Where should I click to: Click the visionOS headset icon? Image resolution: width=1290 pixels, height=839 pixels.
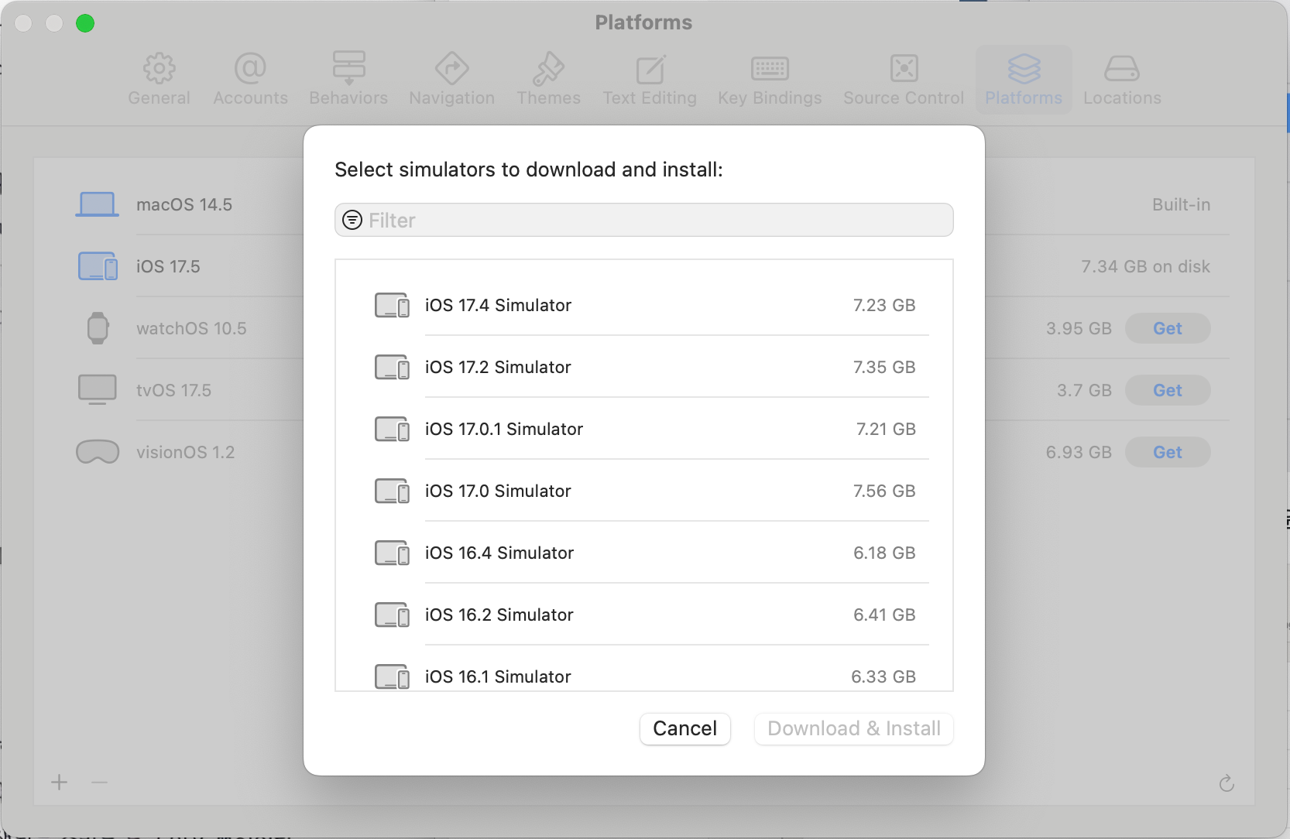[x=98, y=452]
